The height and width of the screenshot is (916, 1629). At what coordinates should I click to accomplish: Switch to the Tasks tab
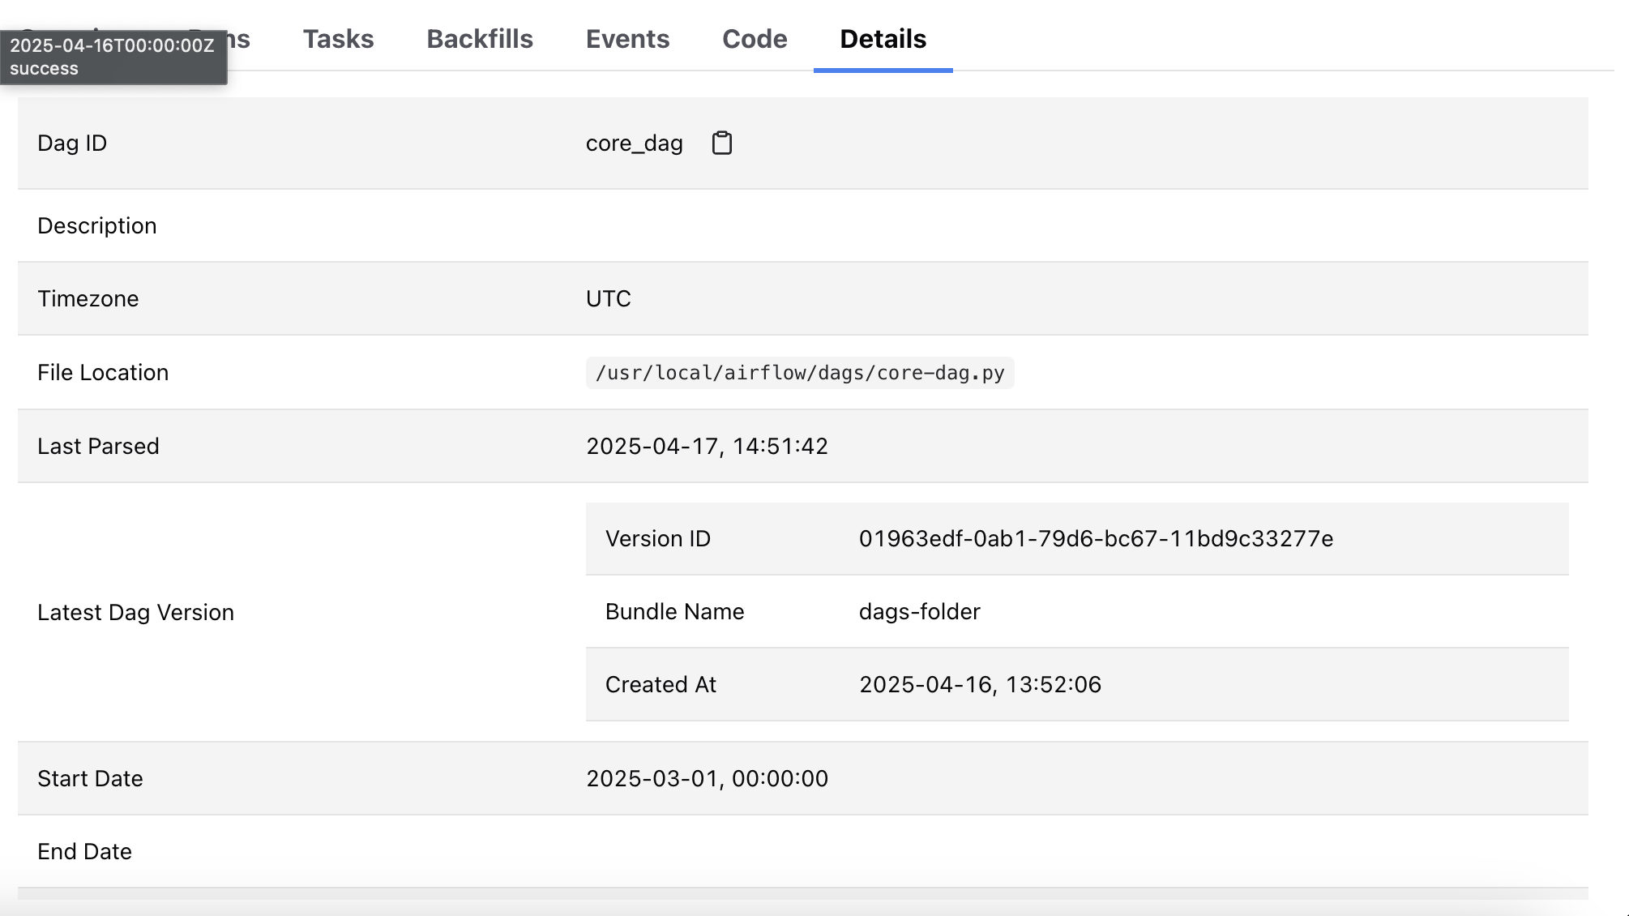pyautogui.click(x=338, y=39)
